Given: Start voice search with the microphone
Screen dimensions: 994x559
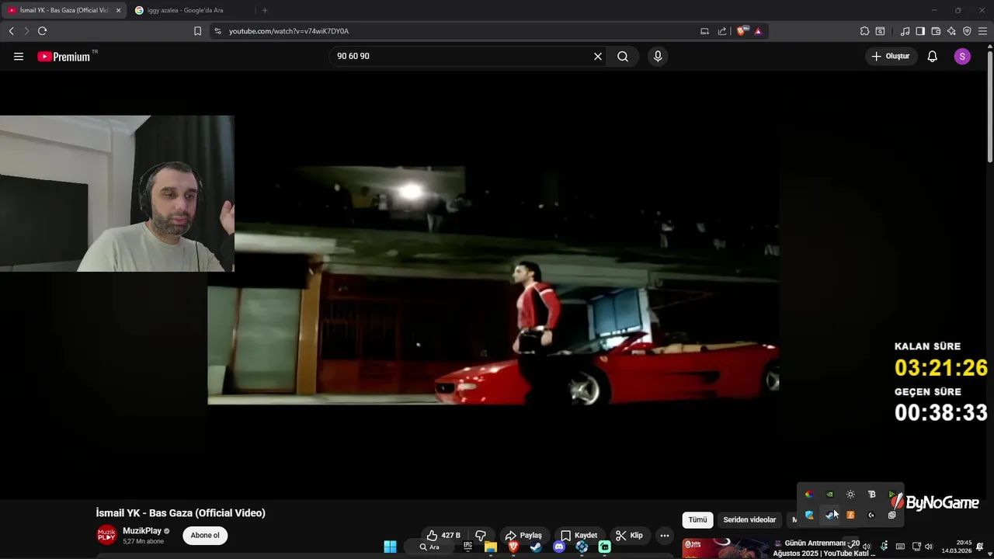Looking at the screenshot, I should pos(658,57).
